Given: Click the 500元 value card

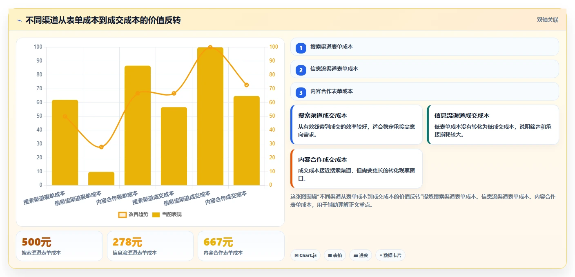Looking at the screenshot, I should (x=59, y=246).
